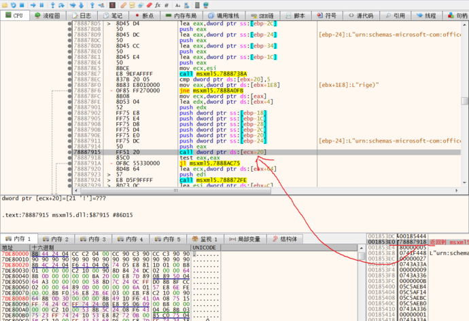This screenshot has width=469, height=321.
Task: Switch to the 断点 breakpoints tab
Action: [146, 16]
